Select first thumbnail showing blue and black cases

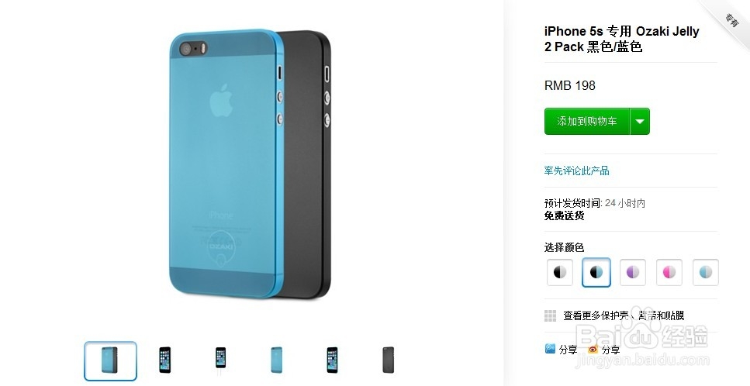tap(110, 360)
